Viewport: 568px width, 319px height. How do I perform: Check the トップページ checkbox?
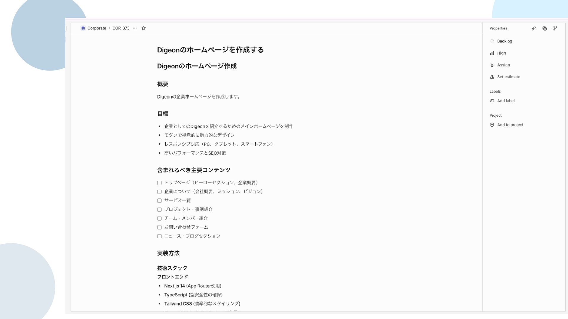pyautogui.click(x=159, y=183)
